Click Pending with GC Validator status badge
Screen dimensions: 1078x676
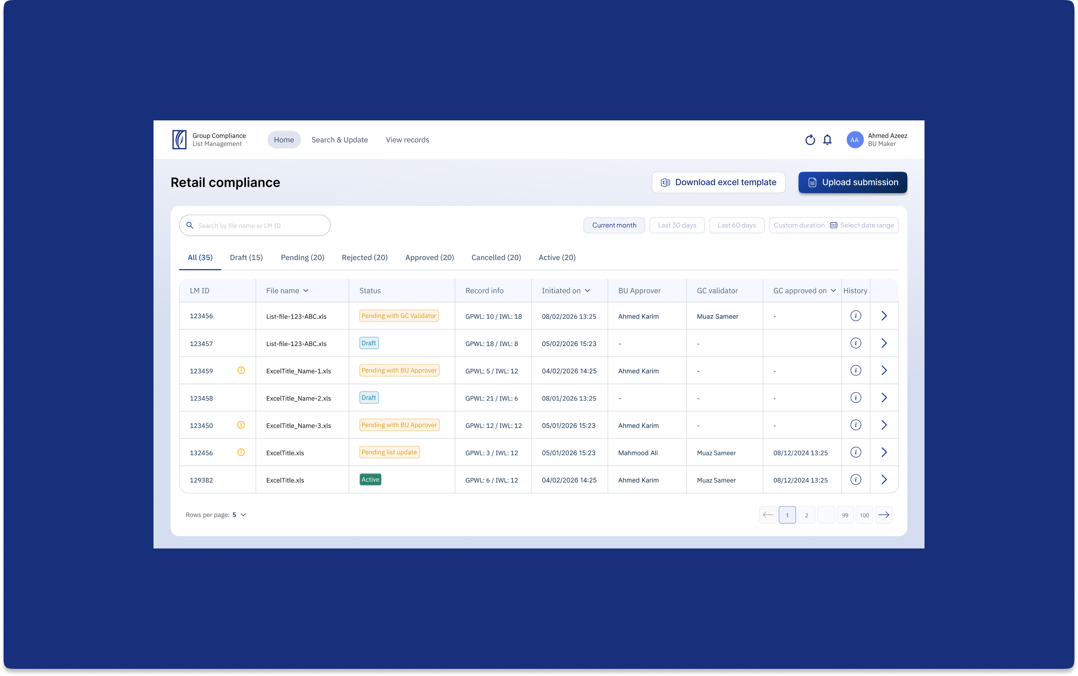(x=398, y=316)
